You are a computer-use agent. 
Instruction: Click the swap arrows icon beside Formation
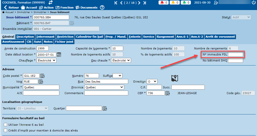[50, 3]
